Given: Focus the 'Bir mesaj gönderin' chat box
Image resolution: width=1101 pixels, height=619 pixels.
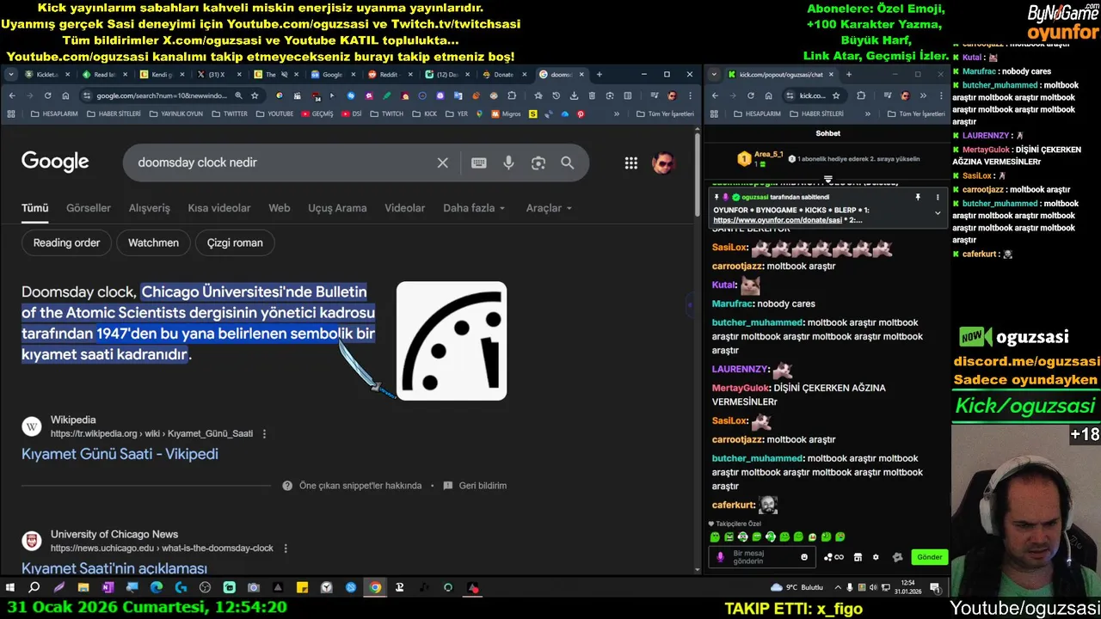Looking at the screenshot, I should click(x=764, y=557).
